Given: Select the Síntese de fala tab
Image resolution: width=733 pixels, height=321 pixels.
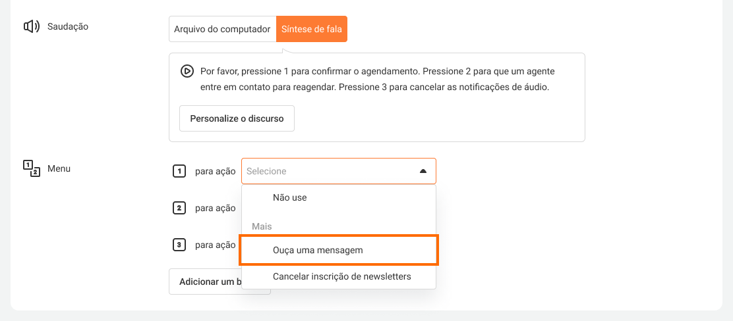Looking at the screenshot, I should [311, 29].
